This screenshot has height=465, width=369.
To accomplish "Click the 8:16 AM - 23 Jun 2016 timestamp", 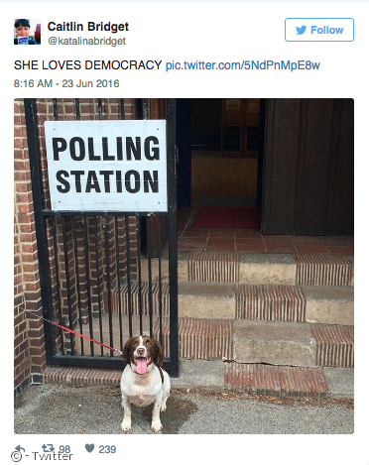I will [66, 83].
